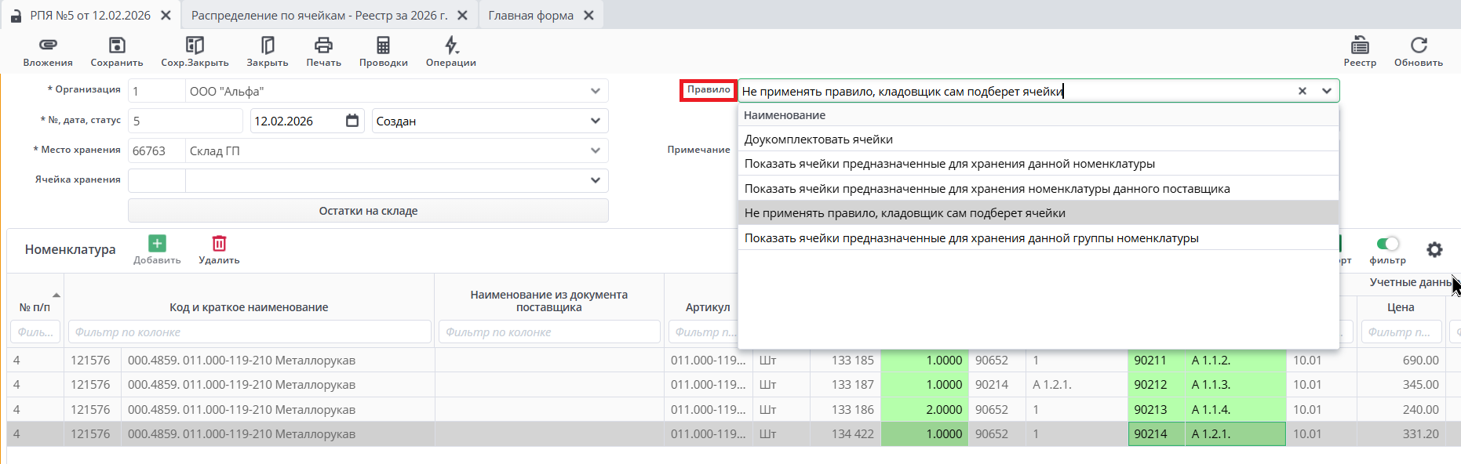Expand the status dropdown showing Создан
Image resolution: width=1461 pixels, height=464 pixels.
point(596,121)
